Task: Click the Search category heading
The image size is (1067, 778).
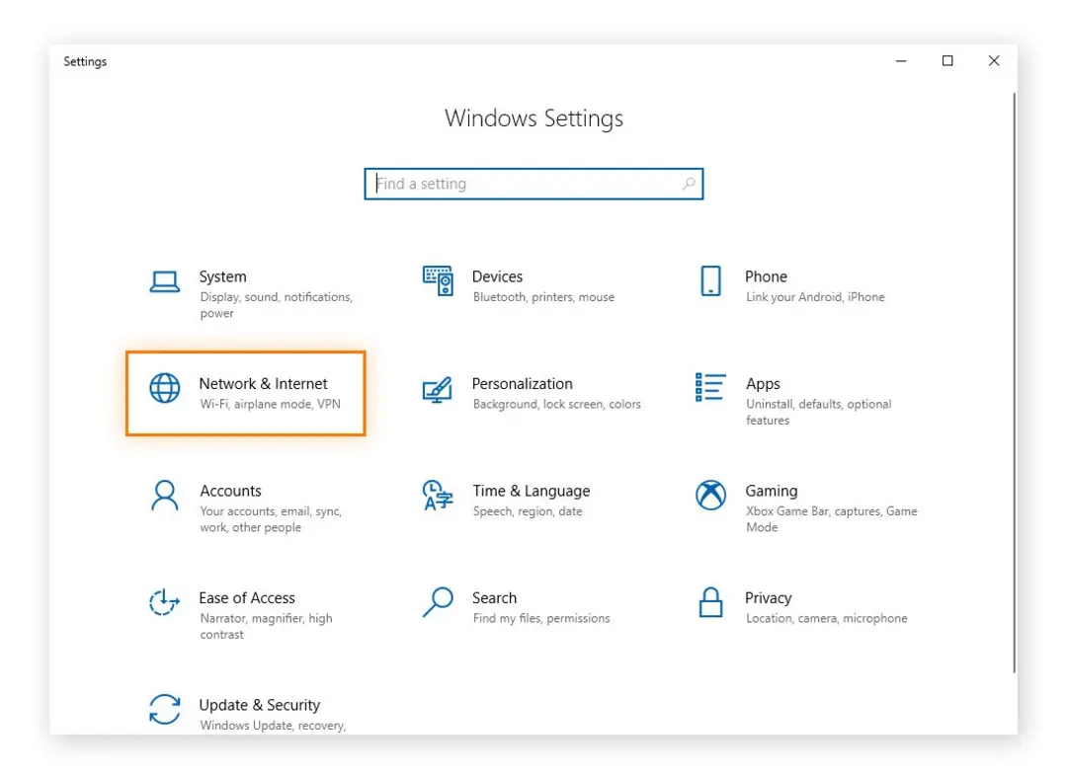Action: (495, 597)
